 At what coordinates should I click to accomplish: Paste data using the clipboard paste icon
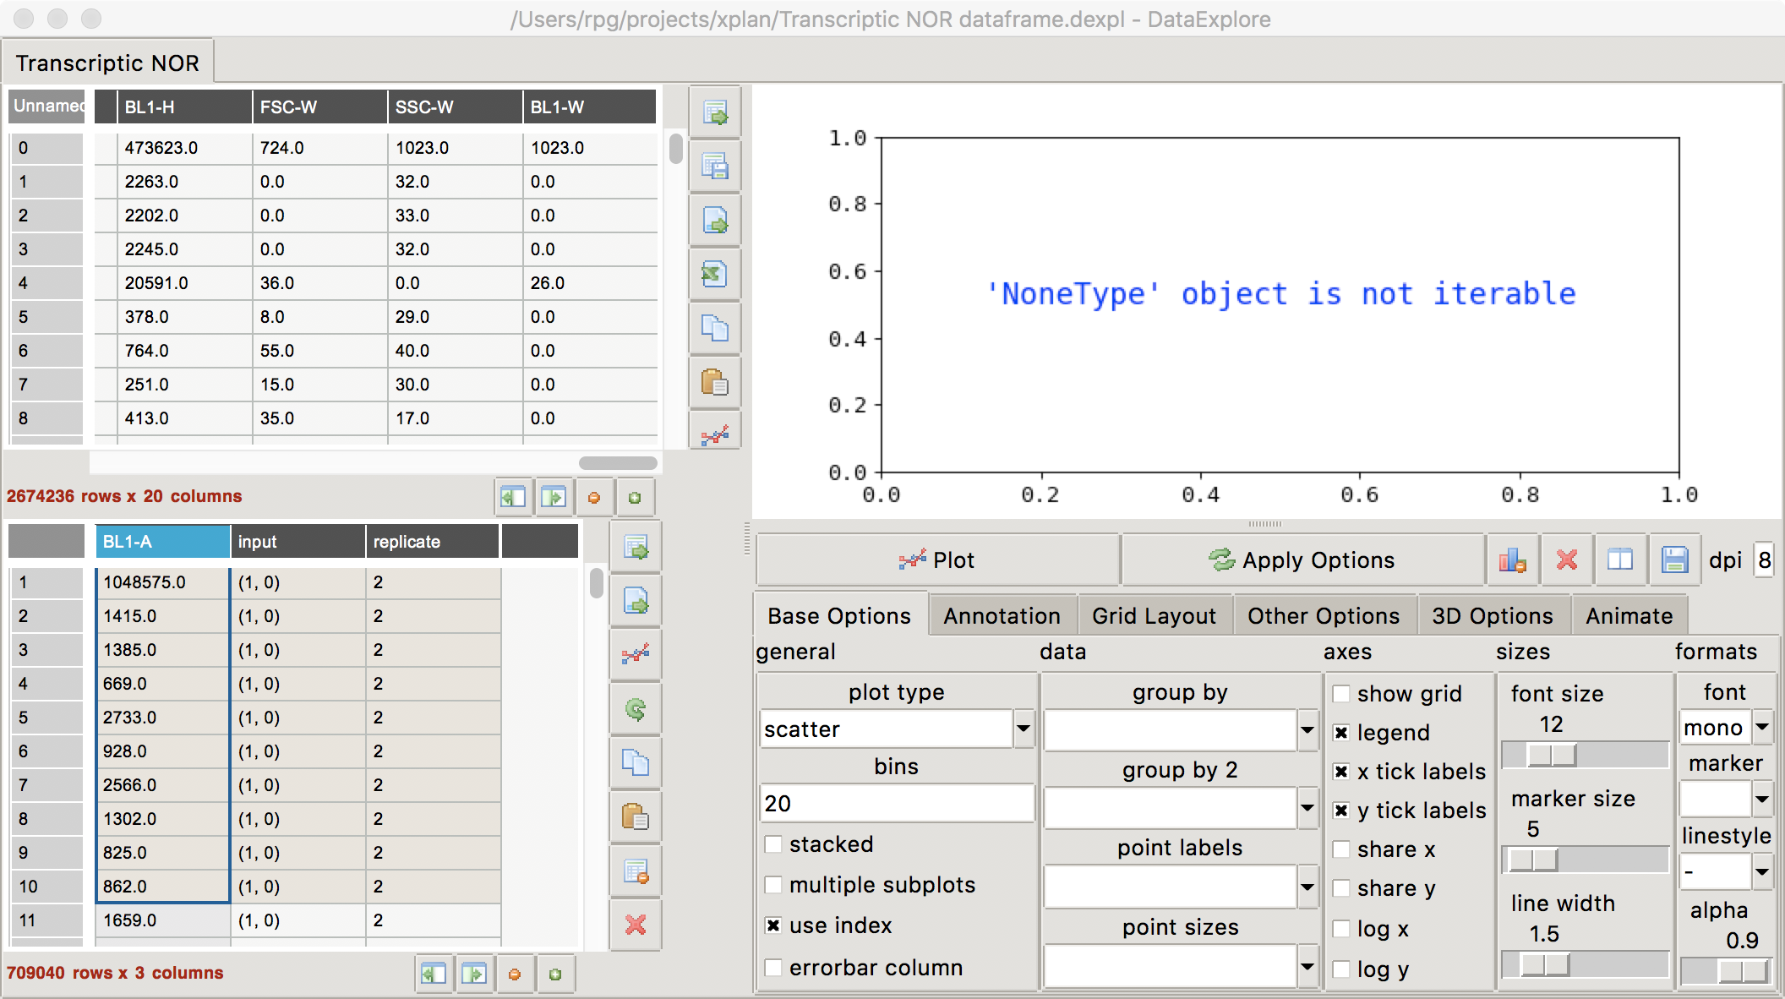pos(716,382)
